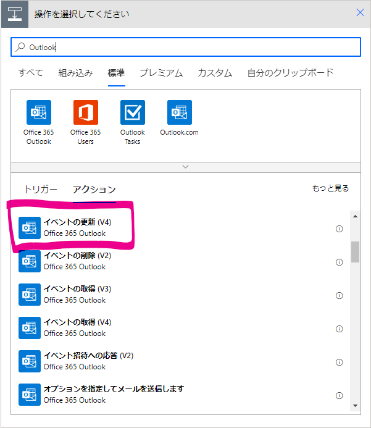
Task: Switch to the 組み込み tab
Action: (75, 73)
